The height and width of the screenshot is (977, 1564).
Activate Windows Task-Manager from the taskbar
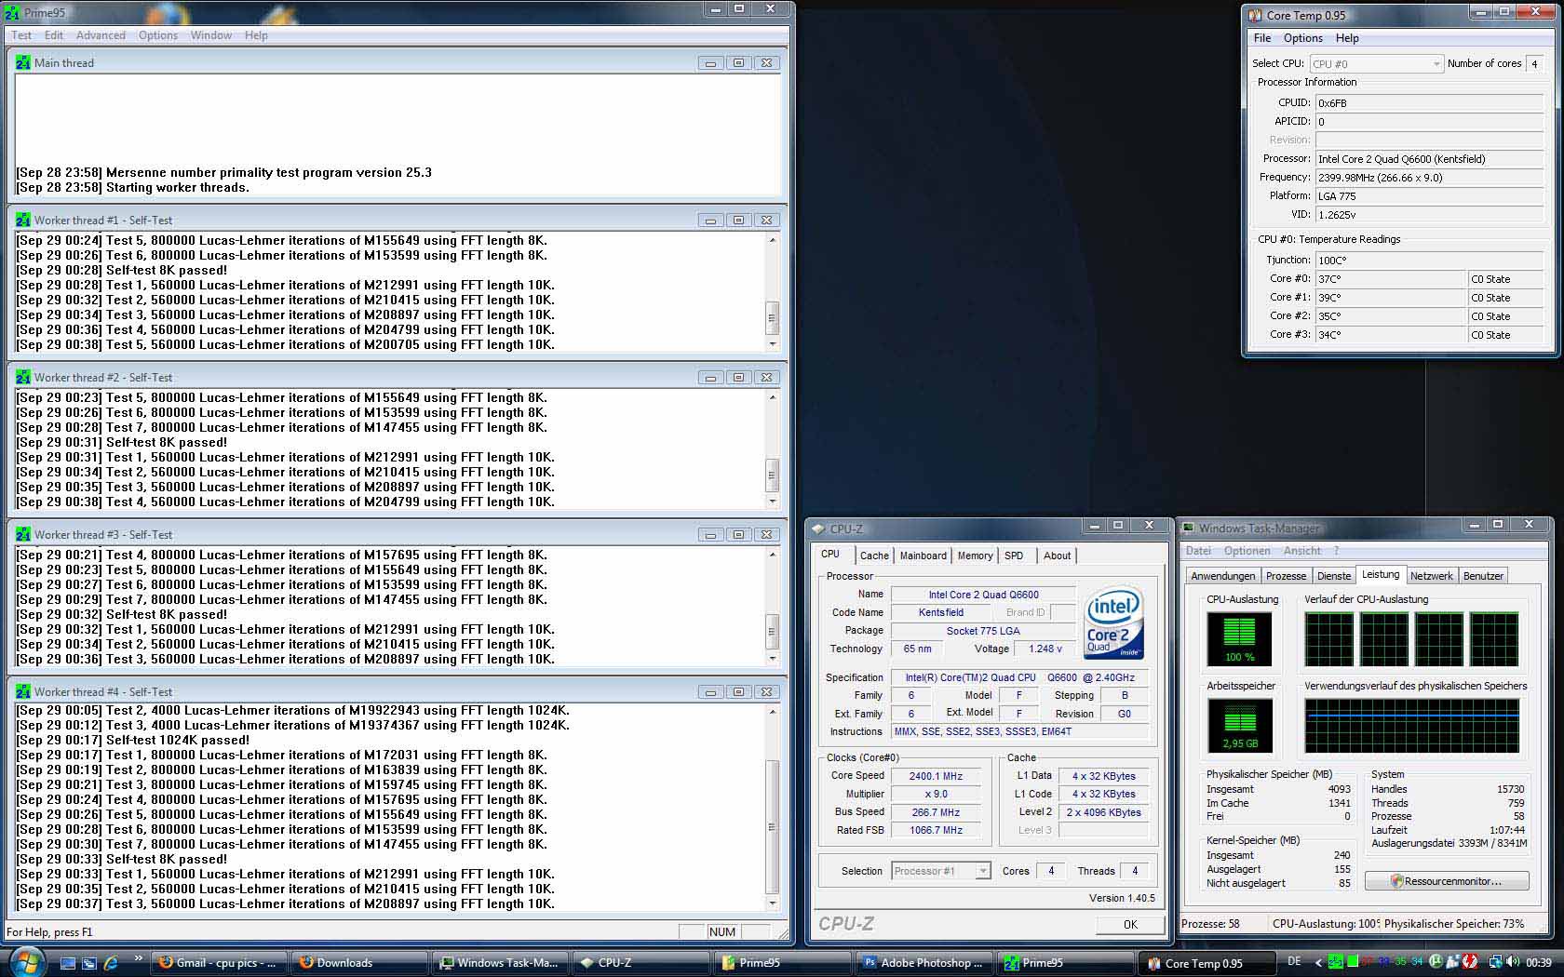[500, 963]
